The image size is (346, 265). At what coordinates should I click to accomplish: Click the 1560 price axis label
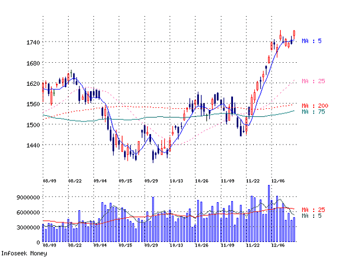33,104
